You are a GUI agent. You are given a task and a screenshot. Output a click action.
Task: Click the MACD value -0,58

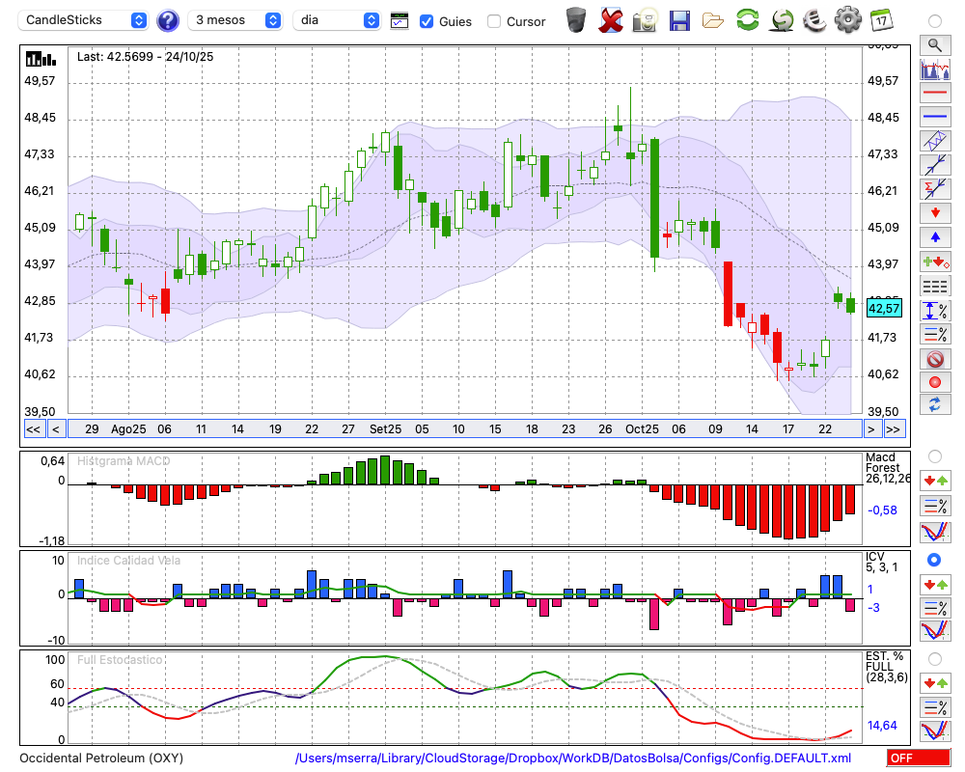(x=882, y=510)
